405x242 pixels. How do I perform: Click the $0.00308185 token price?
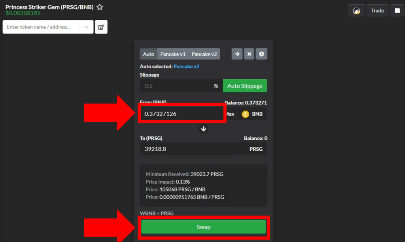click(x=23, y=13)
